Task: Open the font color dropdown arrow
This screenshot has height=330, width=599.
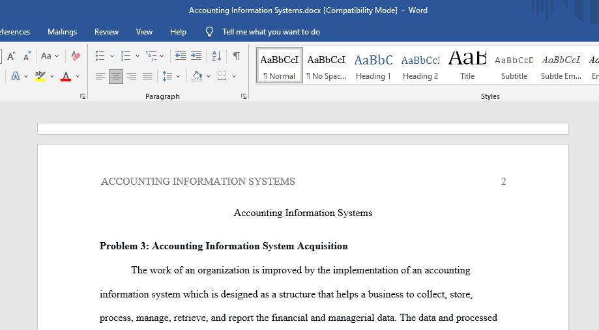Action: tap(78, 76)
